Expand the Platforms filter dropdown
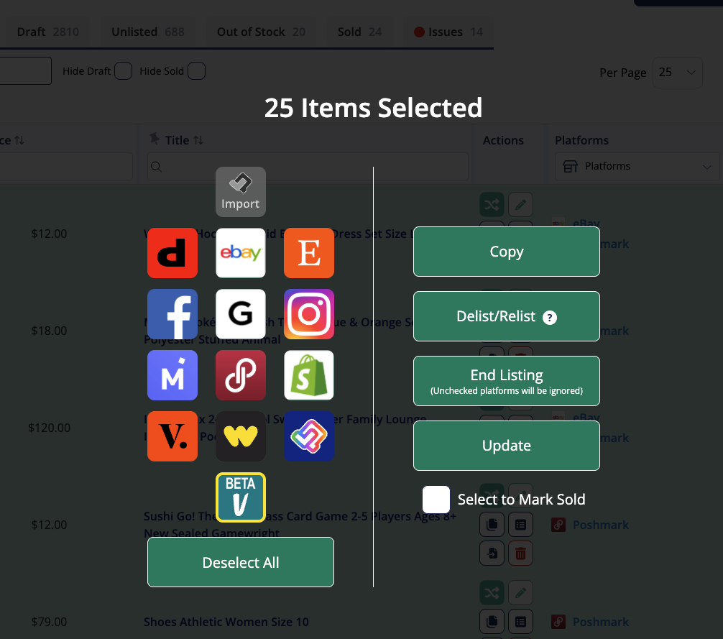This screenshot has width=723, height=639. 637,167
